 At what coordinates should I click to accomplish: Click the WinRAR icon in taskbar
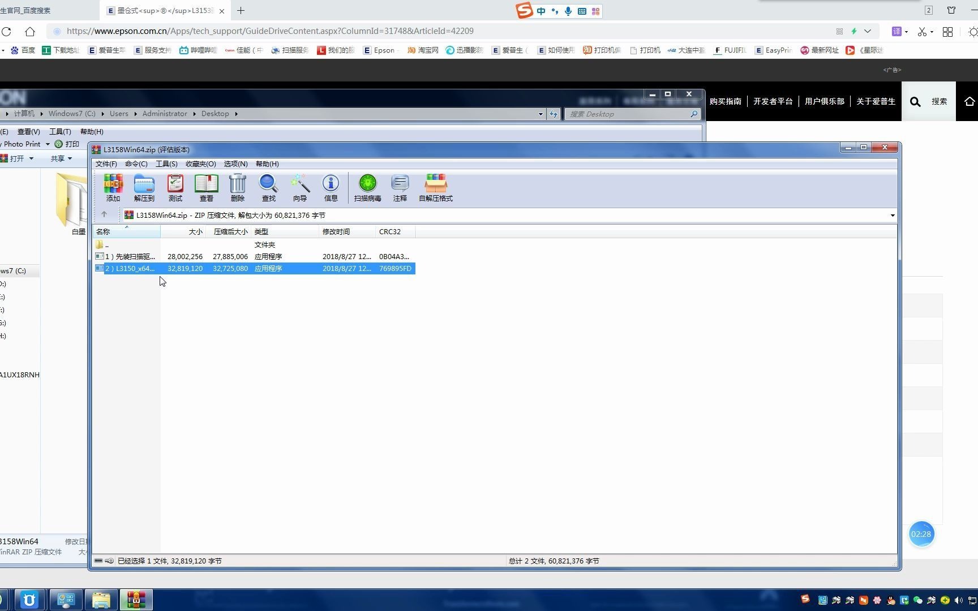click(136, 600)
